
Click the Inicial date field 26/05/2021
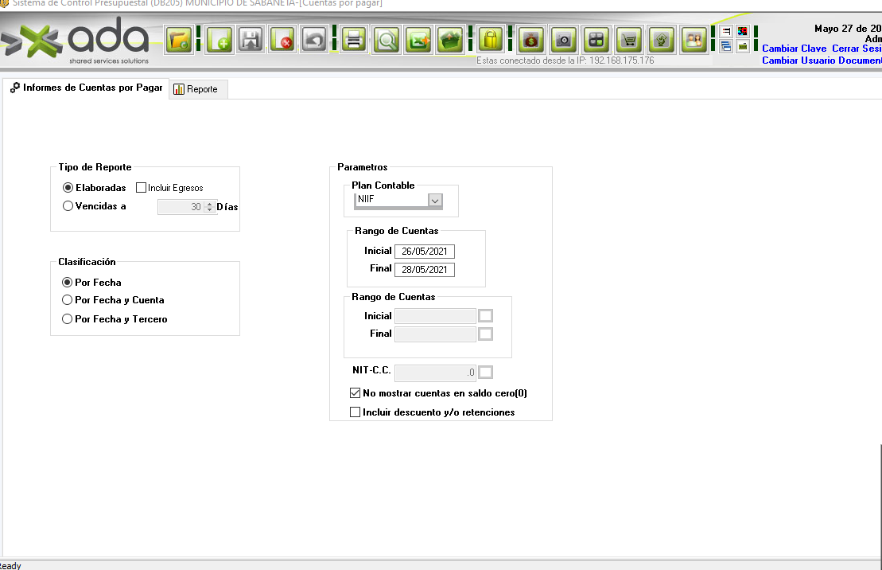click(424, 252)
